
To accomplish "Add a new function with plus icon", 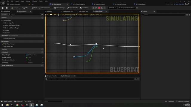I will 42,36.
